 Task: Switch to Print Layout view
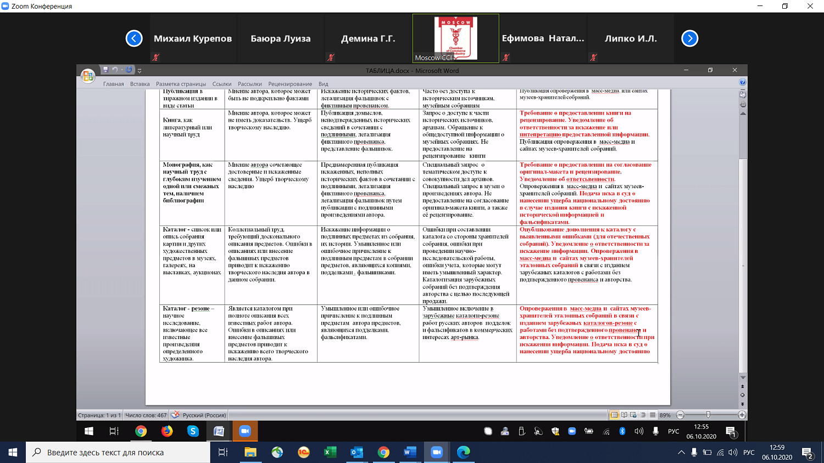tap(615, 415)
